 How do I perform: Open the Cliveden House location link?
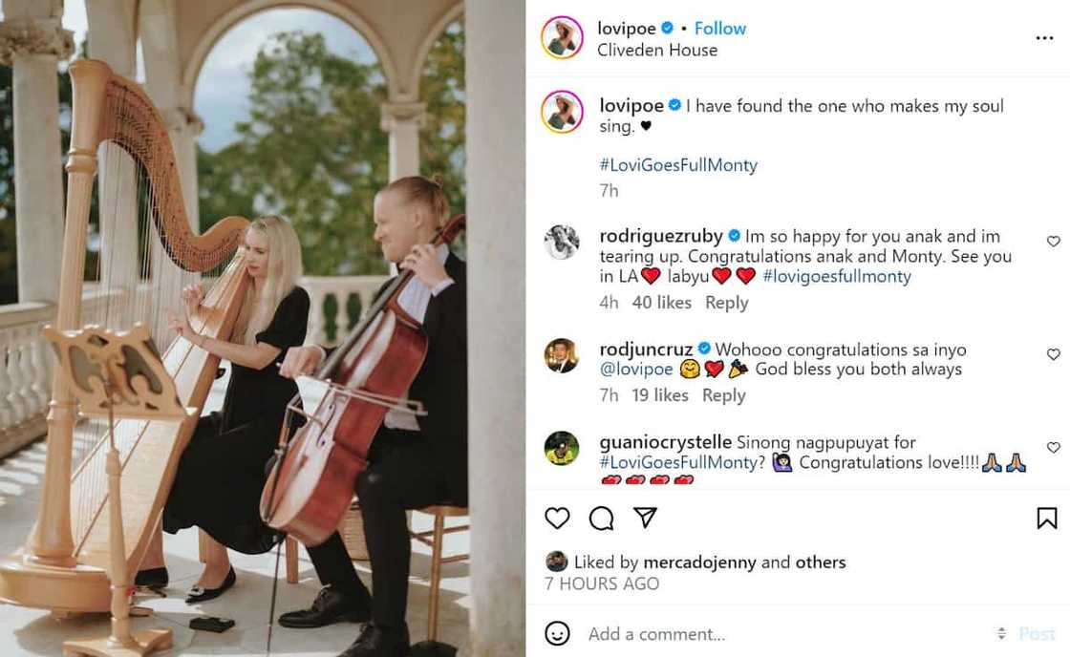coord(657,50)
